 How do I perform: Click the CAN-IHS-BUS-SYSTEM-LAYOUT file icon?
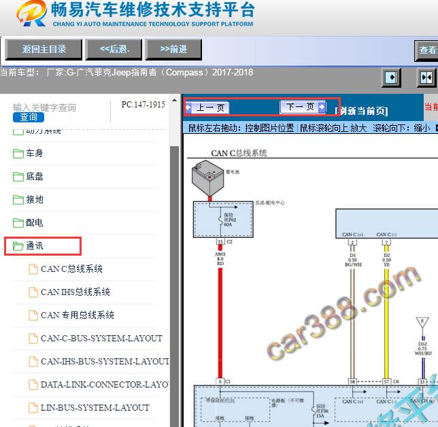33,362
